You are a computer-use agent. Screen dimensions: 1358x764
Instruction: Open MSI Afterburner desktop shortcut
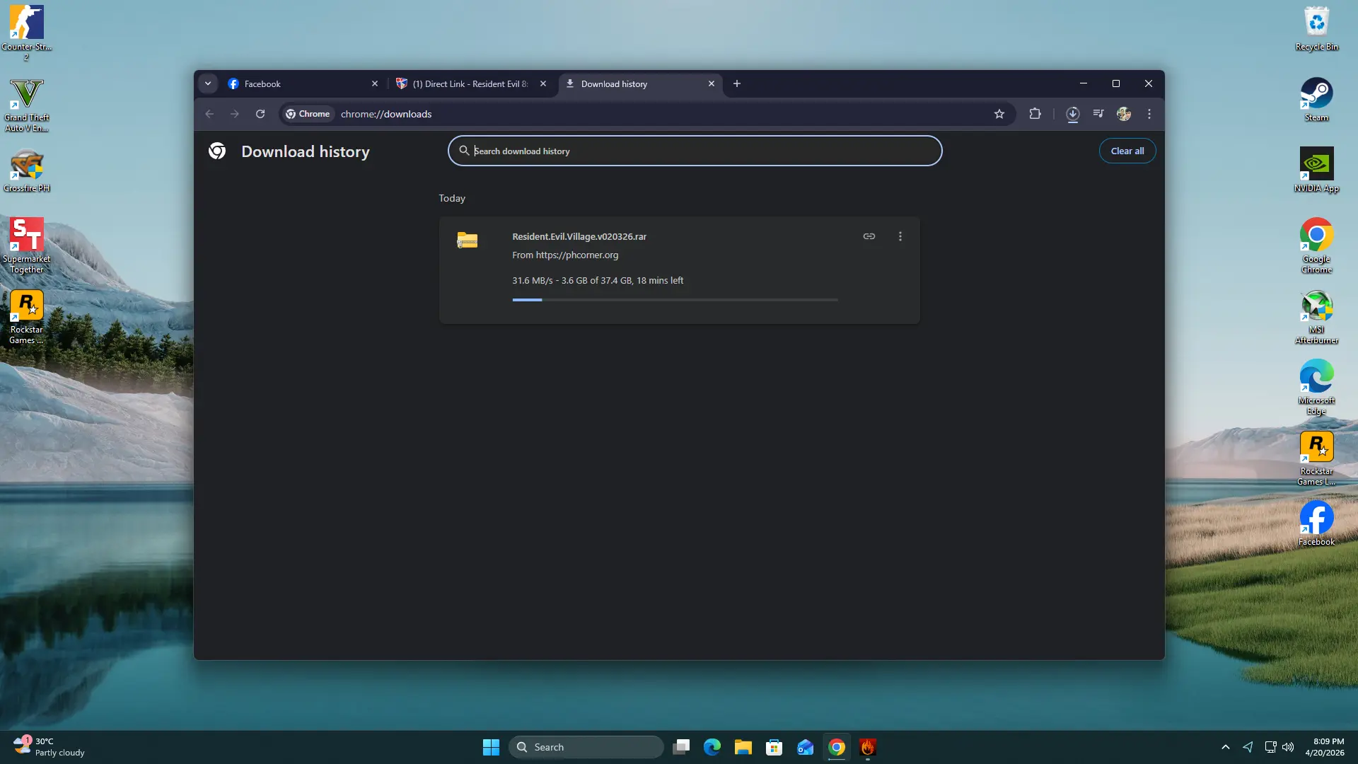pyautogui.click(x=1316, y=316)
